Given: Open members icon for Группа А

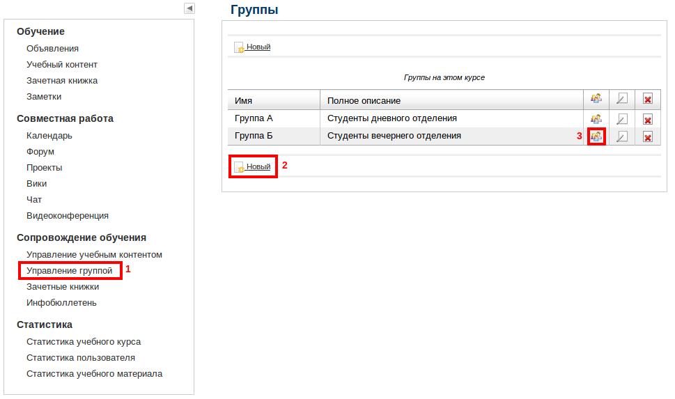Looking at the screenshot, I should (x=596, y=119).
